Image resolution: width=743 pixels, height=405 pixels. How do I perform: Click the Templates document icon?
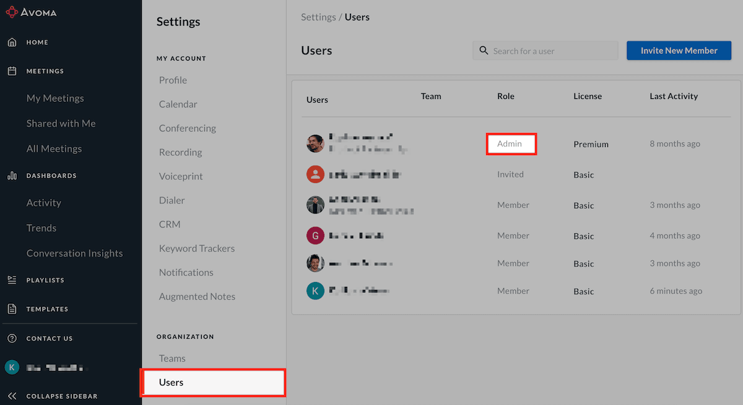[12, 309]
